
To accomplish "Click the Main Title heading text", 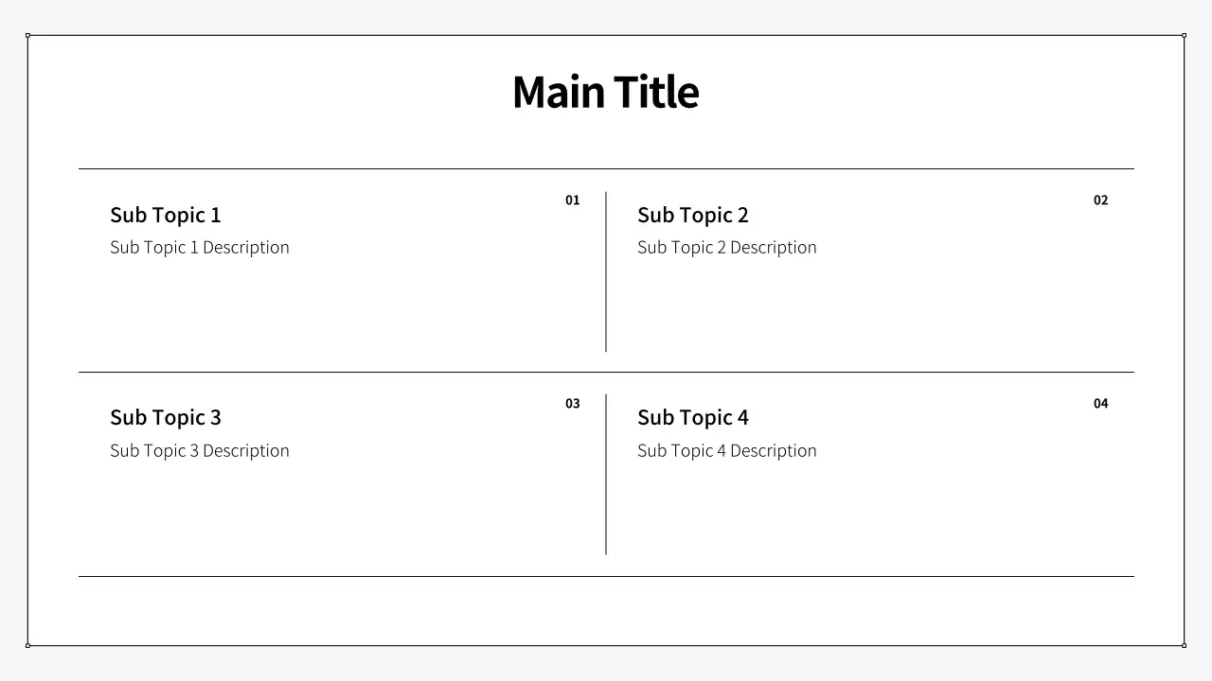I will (605, 93).
